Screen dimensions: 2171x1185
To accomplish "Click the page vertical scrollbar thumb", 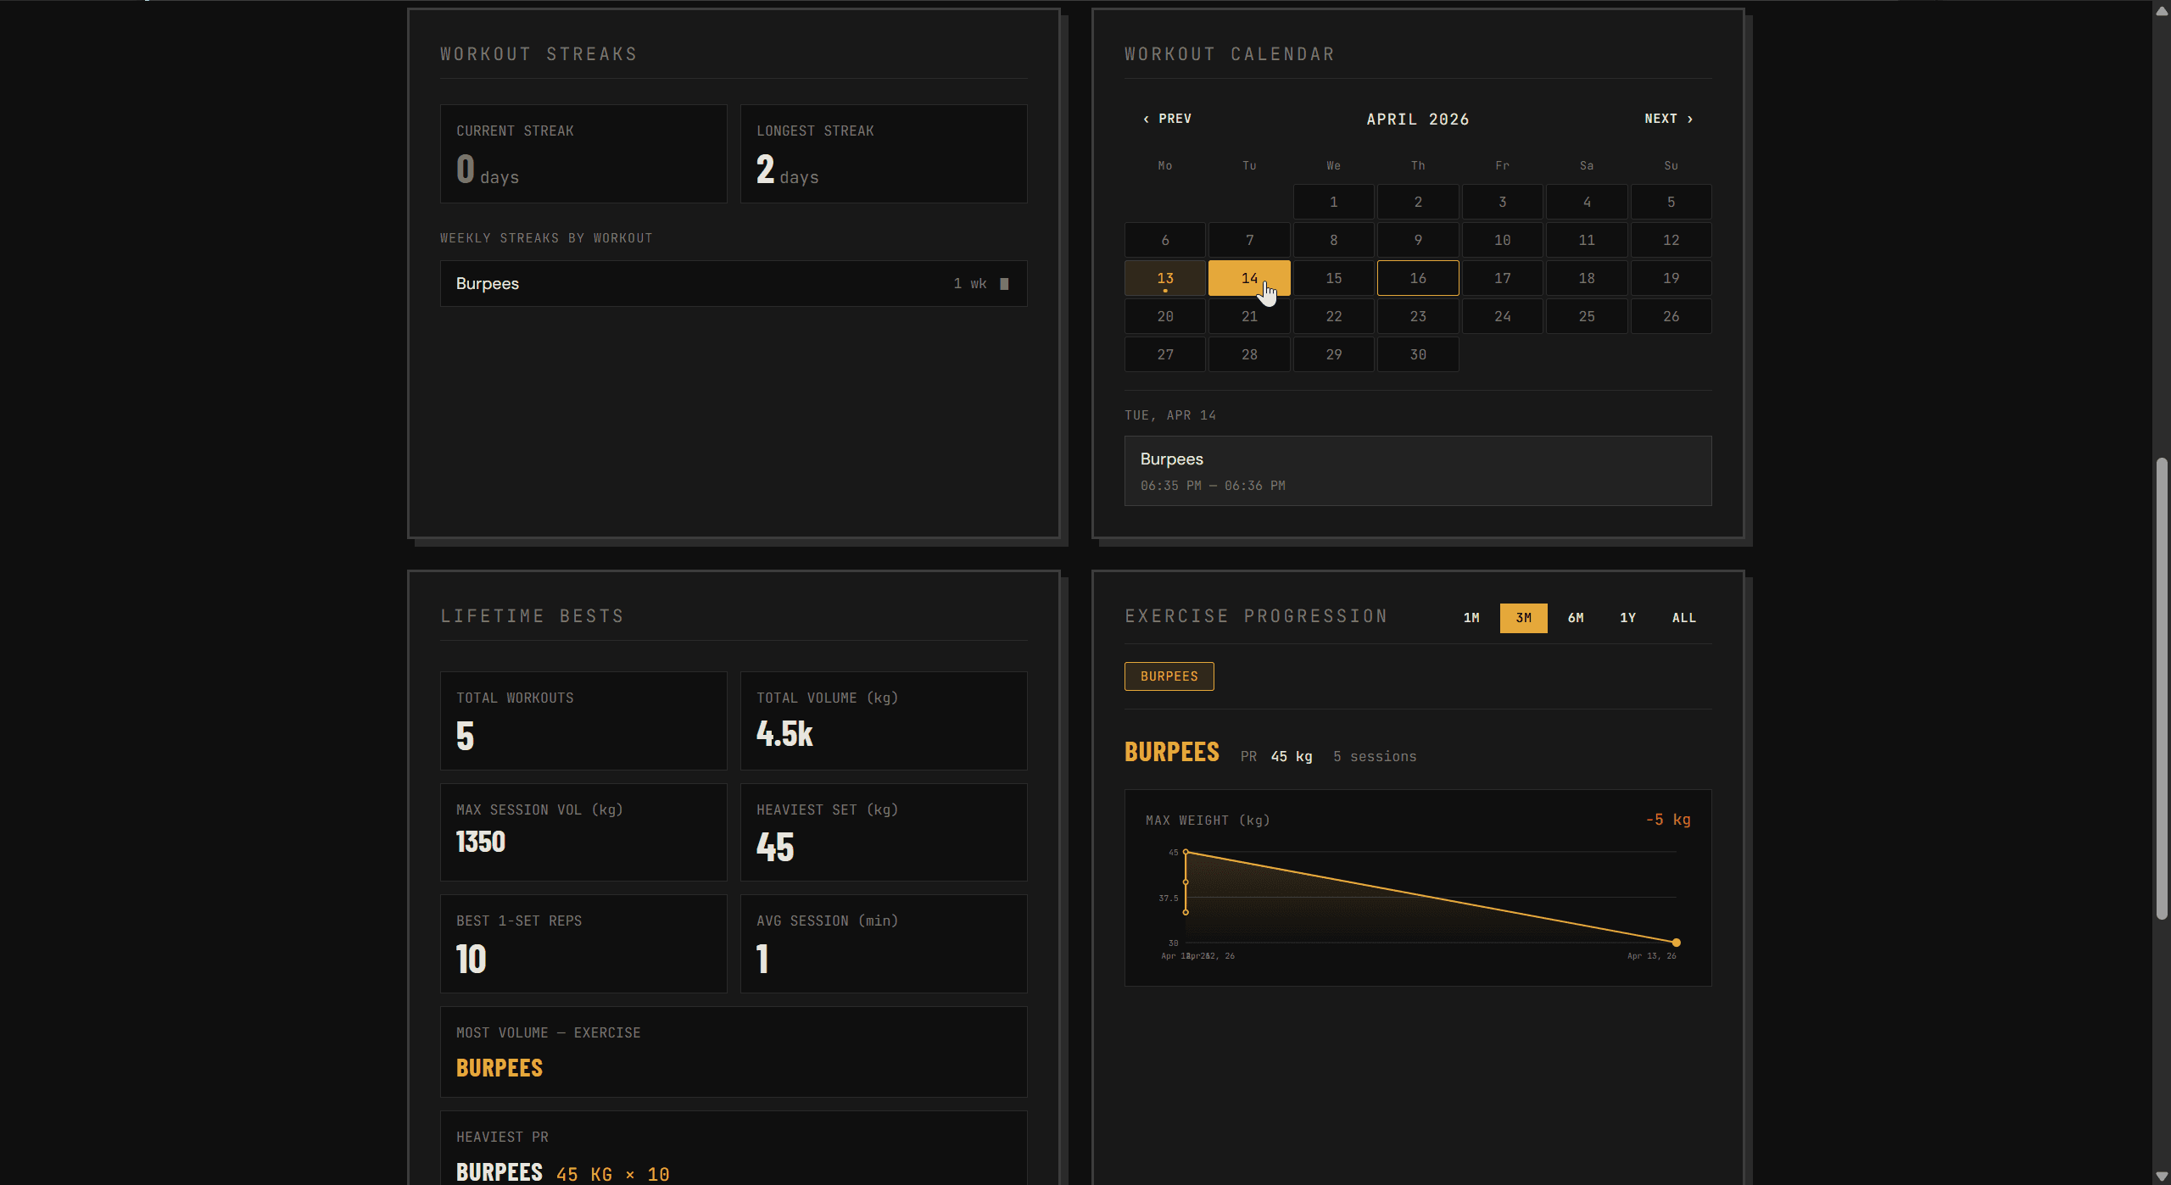I will (x=2162, y=688).
